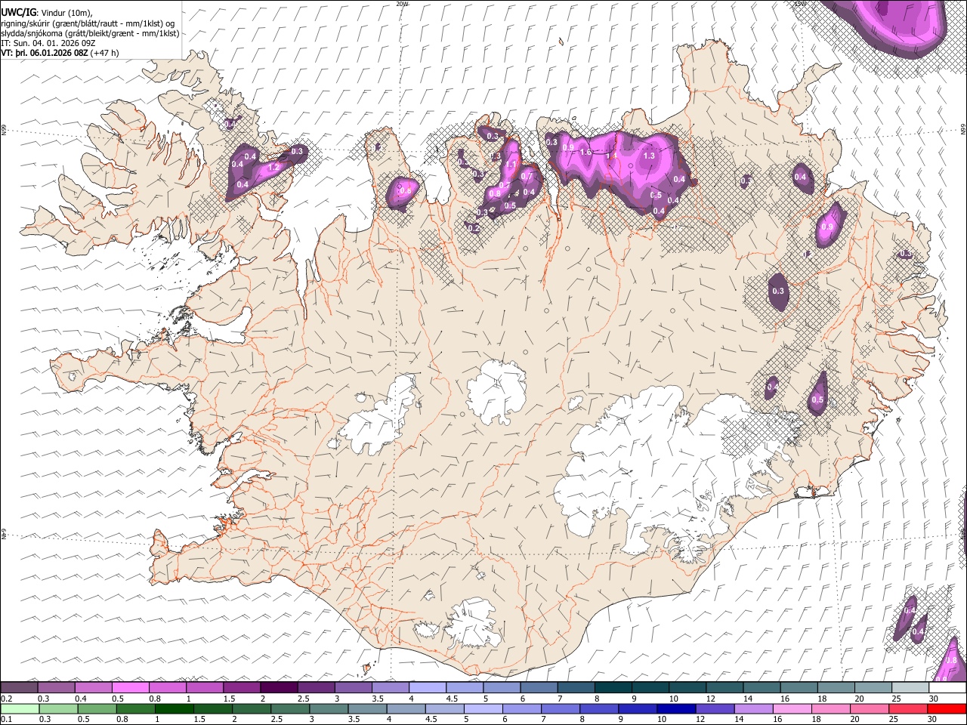Screen dimensions: 967x725
Task: Click the pale green 0.1 rain legend swatch
Action: coord(20,708)
